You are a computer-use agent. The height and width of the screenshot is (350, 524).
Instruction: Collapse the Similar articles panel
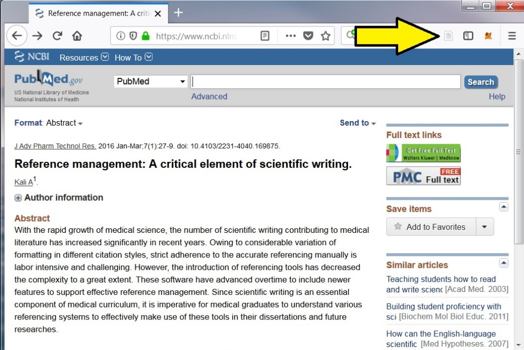(503, 262)
